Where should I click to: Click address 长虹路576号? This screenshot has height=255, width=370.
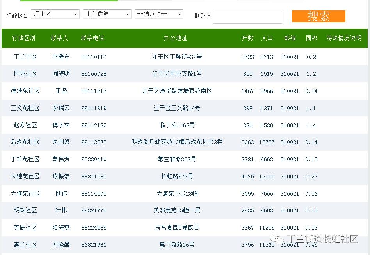pos(177,177)
